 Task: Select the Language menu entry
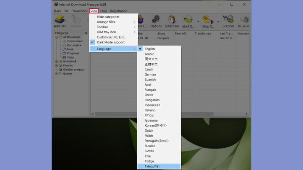tap(114, 49)
